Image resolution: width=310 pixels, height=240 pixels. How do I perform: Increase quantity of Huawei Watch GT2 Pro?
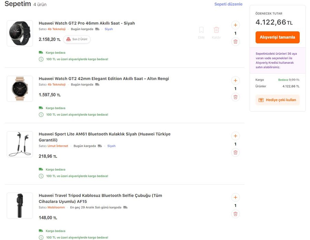tap(235, 25)
